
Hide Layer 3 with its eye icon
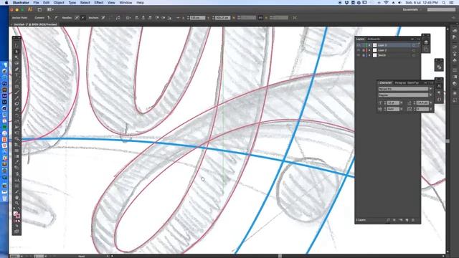pyautogui.click(x=359, y=45)
